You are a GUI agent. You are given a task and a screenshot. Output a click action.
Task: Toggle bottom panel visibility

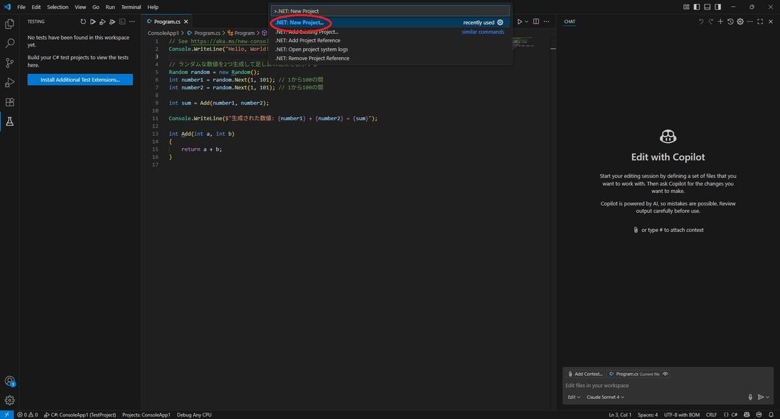(707, 7)
